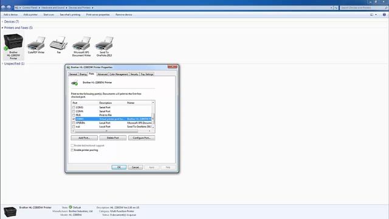Viewport: 389px width, 219px height.
Task: Select Microsoft XPS Document Writer icon
Action: 81,43
